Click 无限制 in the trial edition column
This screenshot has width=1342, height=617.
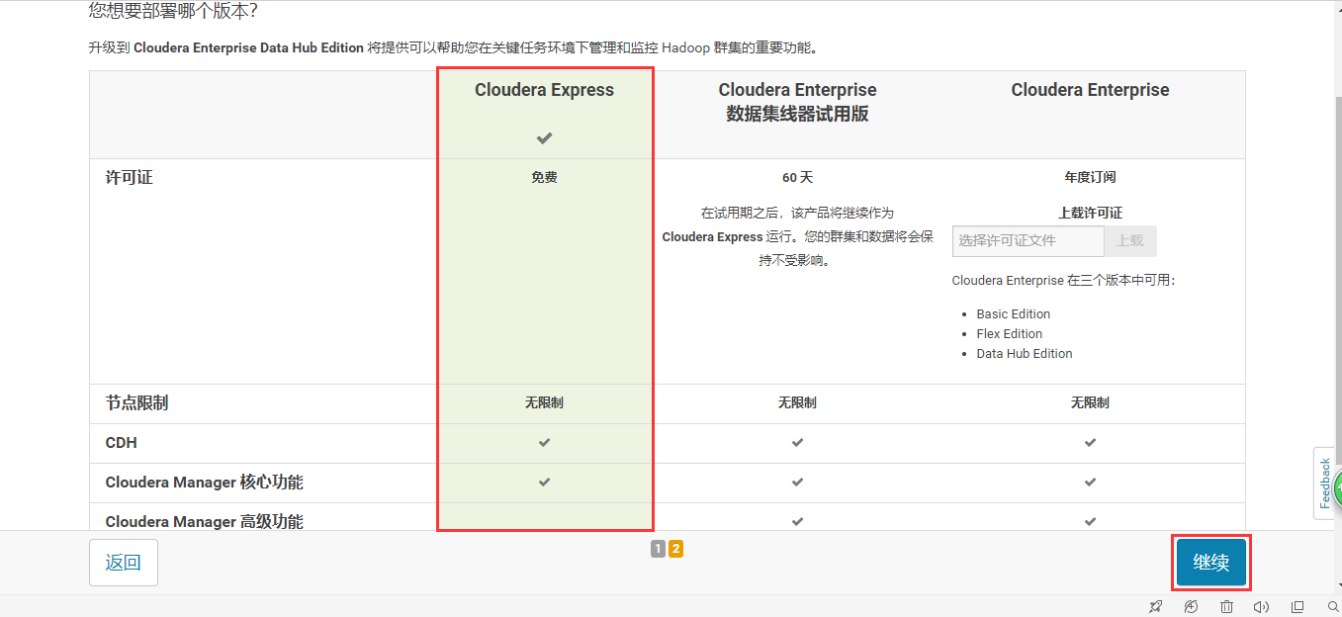(x=797, y=403)
